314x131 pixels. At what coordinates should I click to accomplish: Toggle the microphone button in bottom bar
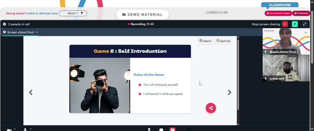(25, 130)
